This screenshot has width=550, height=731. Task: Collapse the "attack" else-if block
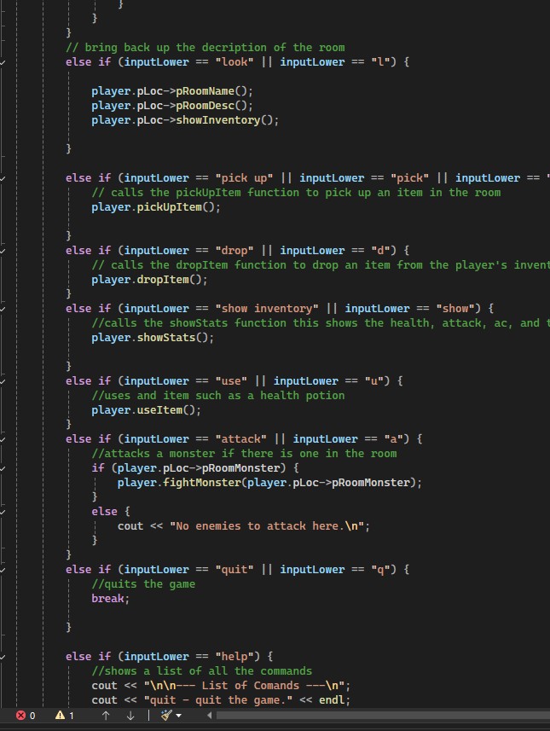3,439
